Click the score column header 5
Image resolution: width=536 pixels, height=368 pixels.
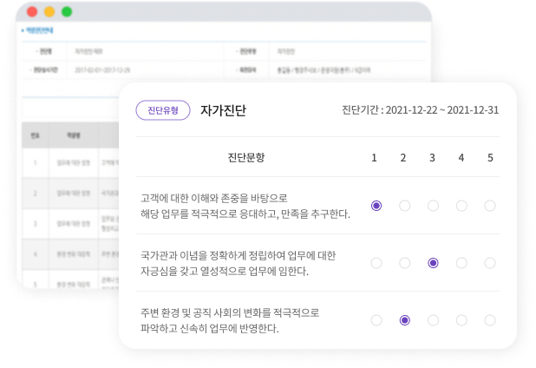(x=490, y=158)
